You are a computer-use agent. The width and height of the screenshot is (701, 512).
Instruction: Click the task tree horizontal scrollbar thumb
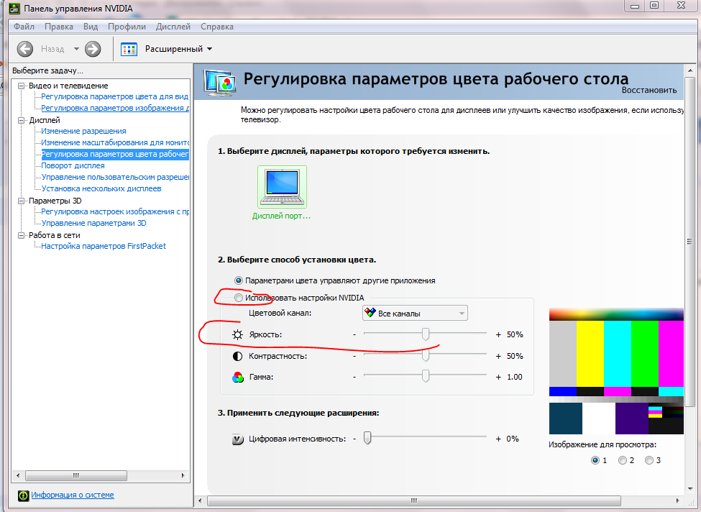[x=76, y=475]
